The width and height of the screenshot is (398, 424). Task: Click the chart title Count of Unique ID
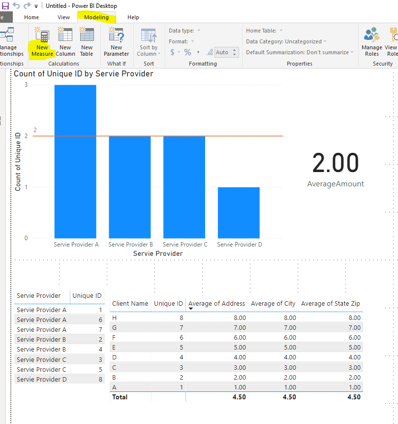click(83, 73)
